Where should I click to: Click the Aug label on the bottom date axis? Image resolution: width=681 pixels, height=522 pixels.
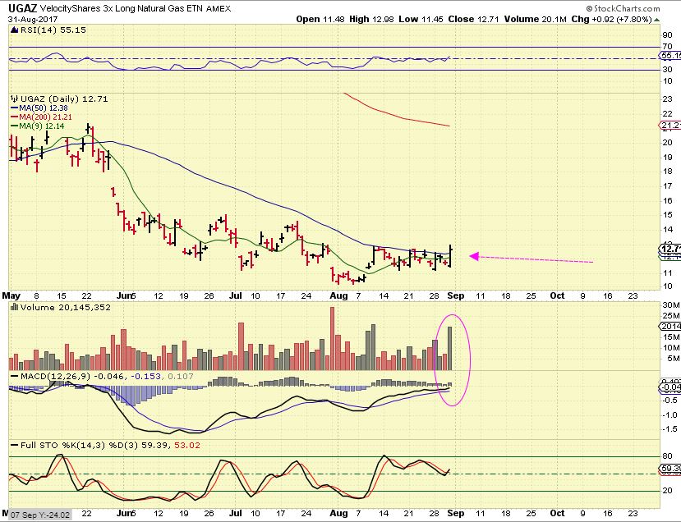pyautogui.click(x=338, y=513)
